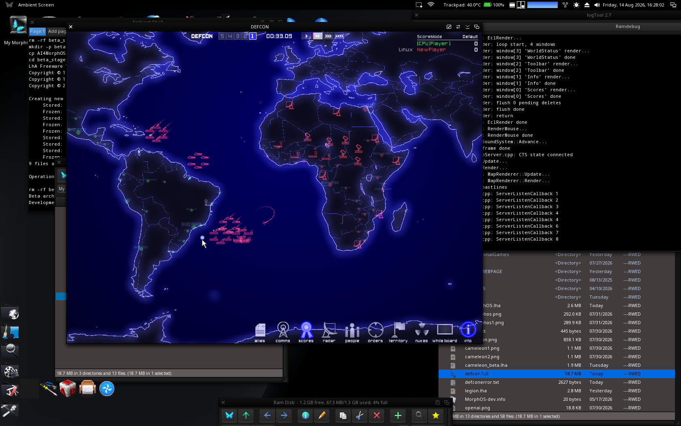Click the volume speaker icon

click(x=597, y=5)
